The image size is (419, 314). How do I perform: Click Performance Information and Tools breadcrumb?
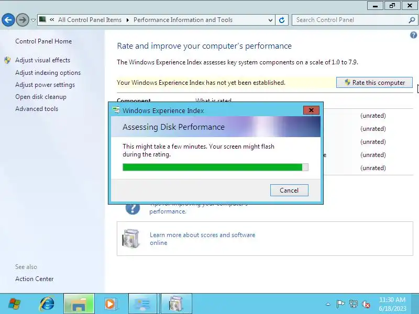[x=183, y=20]
